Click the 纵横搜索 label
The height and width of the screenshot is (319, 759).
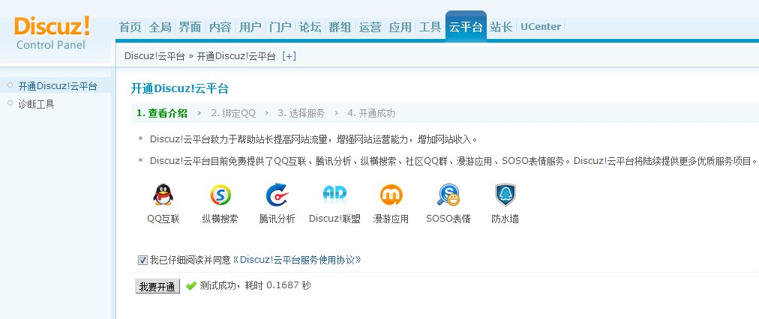(x=220, y=219)
